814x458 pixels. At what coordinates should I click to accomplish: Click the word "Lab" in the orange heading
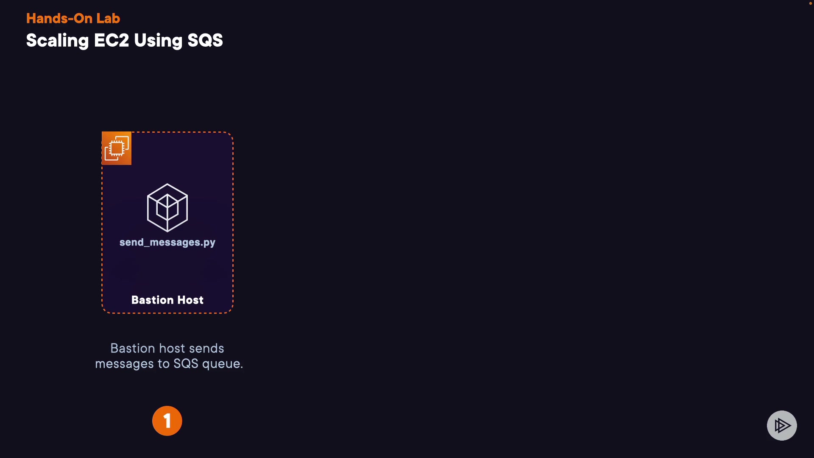[108, 18]
